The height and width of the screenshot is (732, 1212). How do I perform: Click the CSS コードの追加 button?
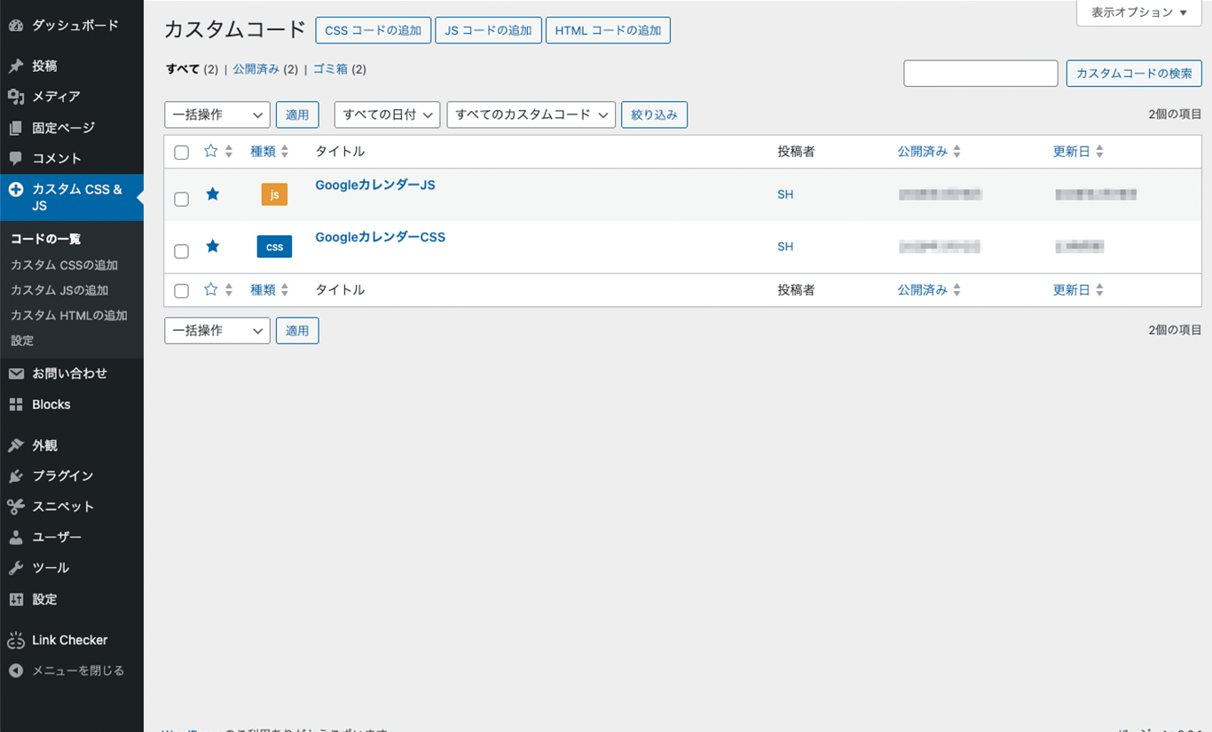(373, 30)
